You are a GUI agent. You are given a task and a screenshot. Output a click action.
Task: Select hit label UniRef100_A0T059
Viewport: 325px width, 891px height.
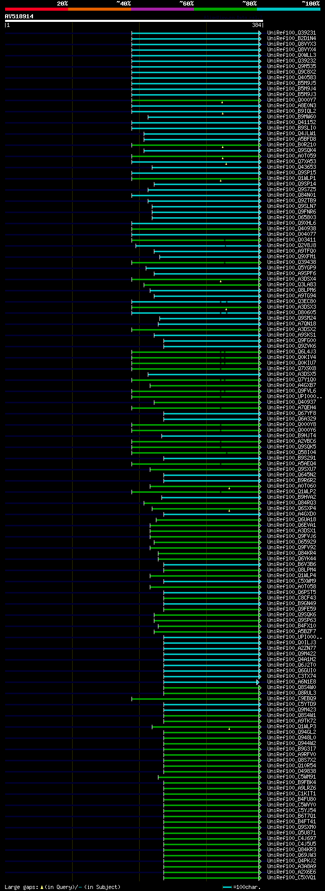(291, 156)
